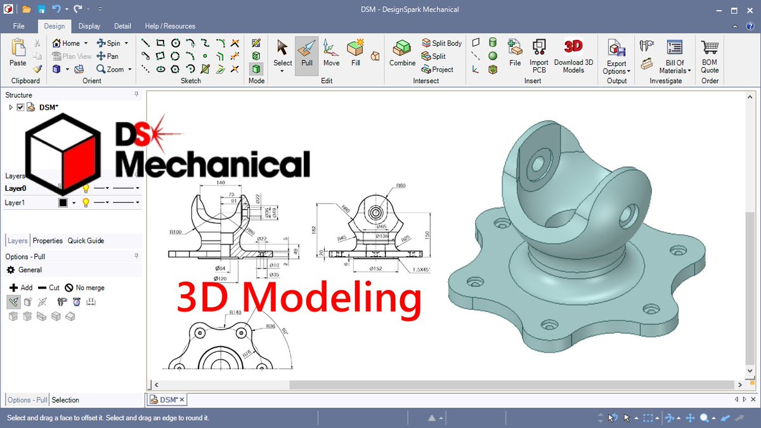This screenshot has height=428, width=761.
Task: Switch to Sketch mode
Action: coord(256,42)
